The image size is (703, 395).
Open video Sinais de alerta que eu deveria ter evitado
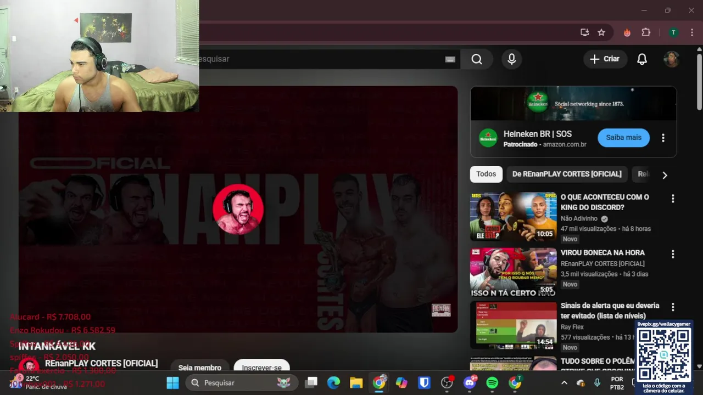coord(610,311)
